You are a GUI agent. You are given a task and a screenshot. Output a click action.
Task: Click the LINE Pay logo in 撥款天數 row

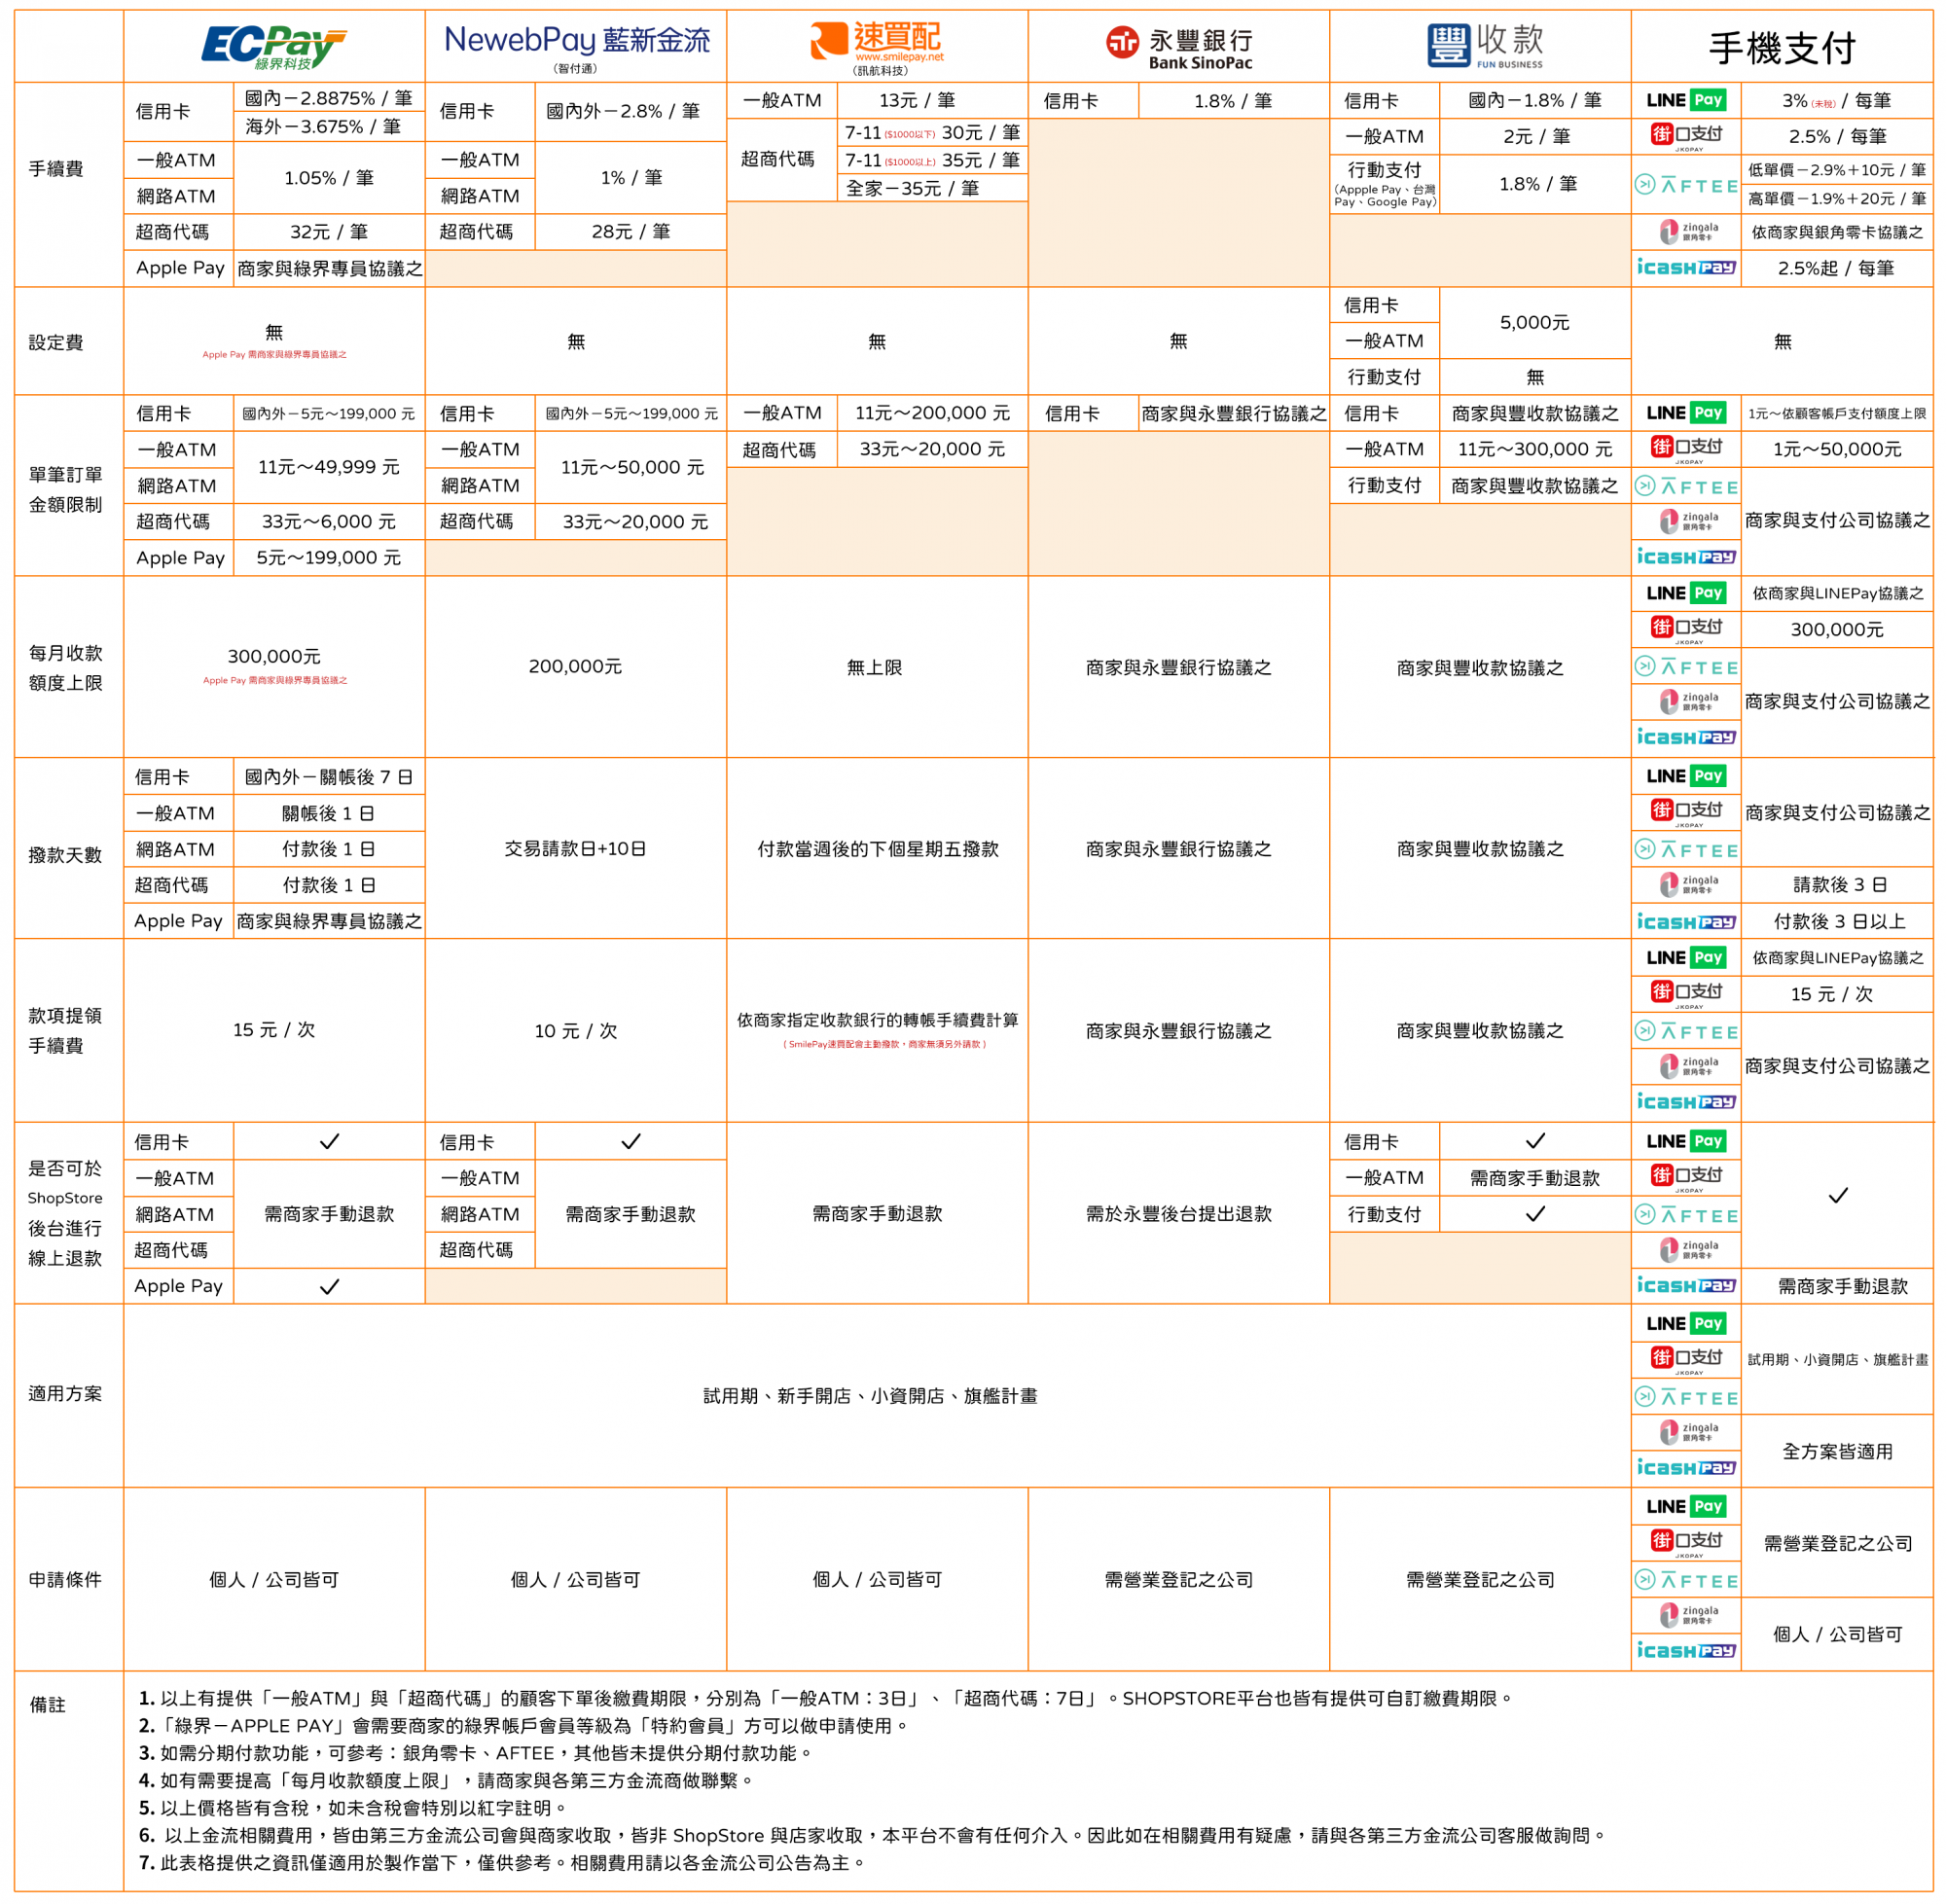(1686, 776)
